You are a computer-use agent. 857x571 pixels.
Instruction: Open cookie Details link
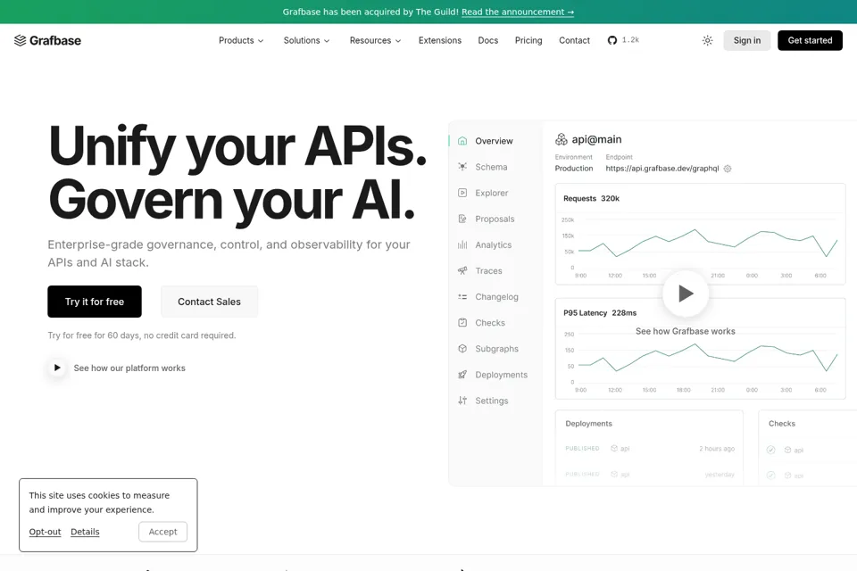(x=85, y=532)
